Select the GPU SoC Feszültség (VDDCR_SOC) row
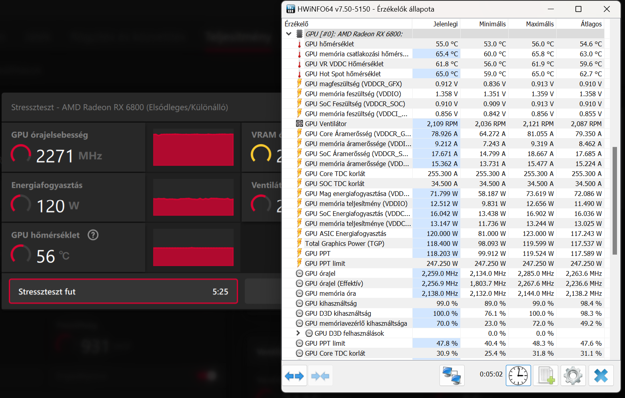625x398 pixels. [443, 104]
